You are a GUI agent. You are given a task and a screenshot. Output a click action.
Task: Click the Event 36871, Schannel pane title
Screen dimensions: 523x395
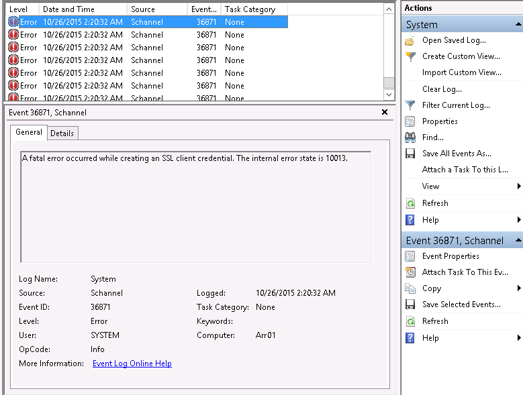click(48, 113)
